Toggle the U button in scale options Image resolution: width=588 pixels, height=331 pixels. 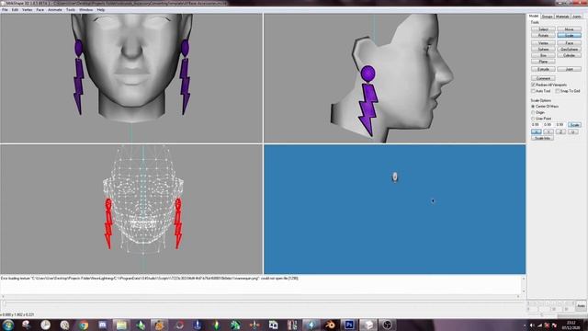573,131
